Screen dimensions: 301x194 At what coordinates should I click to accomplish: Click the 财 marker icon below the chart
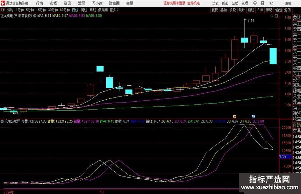coord(254,117)
